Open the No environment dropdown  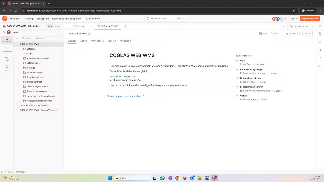point(301,26)
